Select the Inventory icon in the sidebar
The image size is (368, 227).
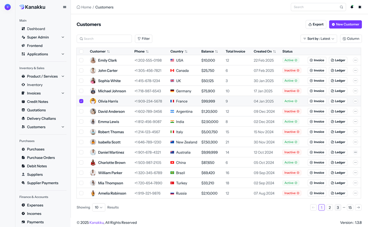[23, 85]
